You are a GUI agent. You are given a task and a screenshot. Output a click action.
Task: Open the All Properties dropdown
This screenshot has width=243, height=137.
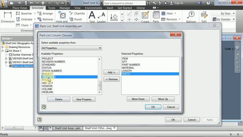click(71, 48)
